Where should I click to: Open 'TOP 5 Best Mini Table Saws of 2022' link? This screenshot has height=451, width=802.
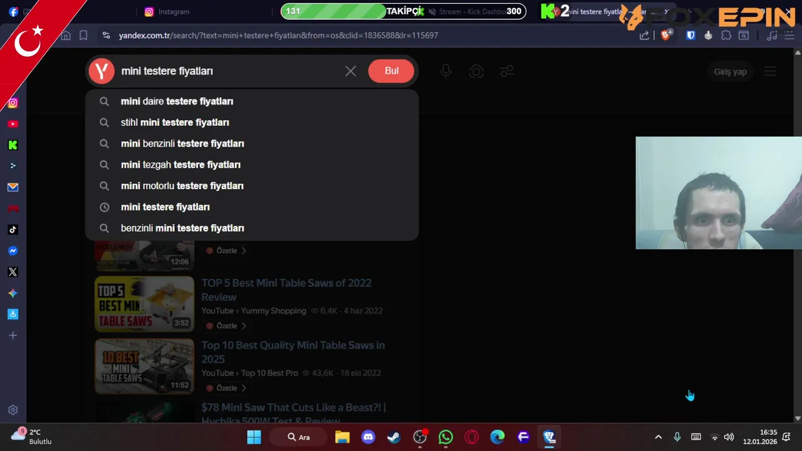286,290
